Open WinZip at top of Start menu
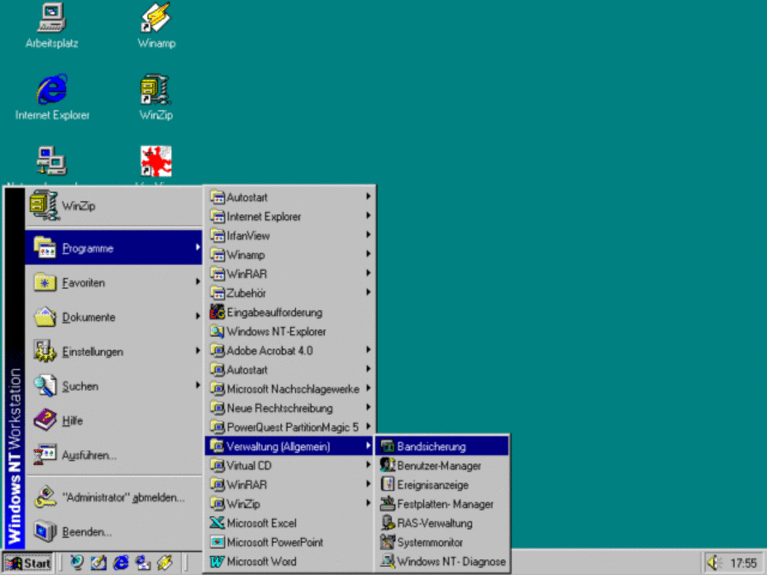 pyautogui.click(x=114, y=206)
